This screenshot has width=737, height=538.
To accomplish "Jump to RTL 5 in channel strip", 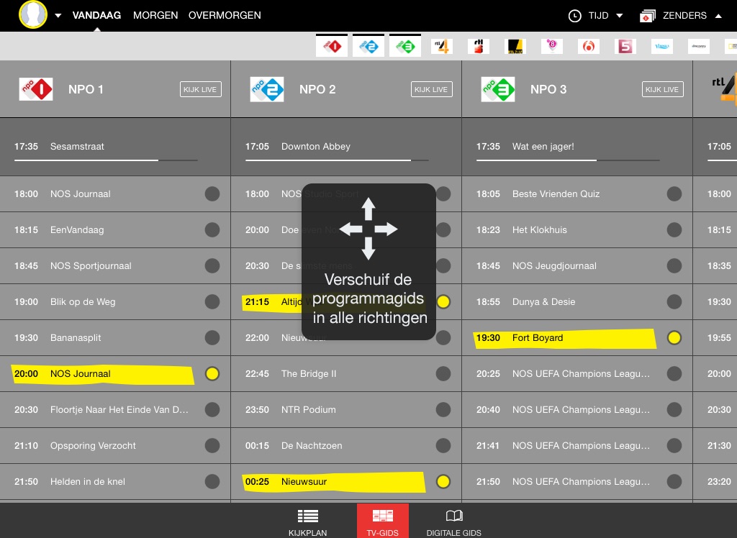I will click(479, 46).
